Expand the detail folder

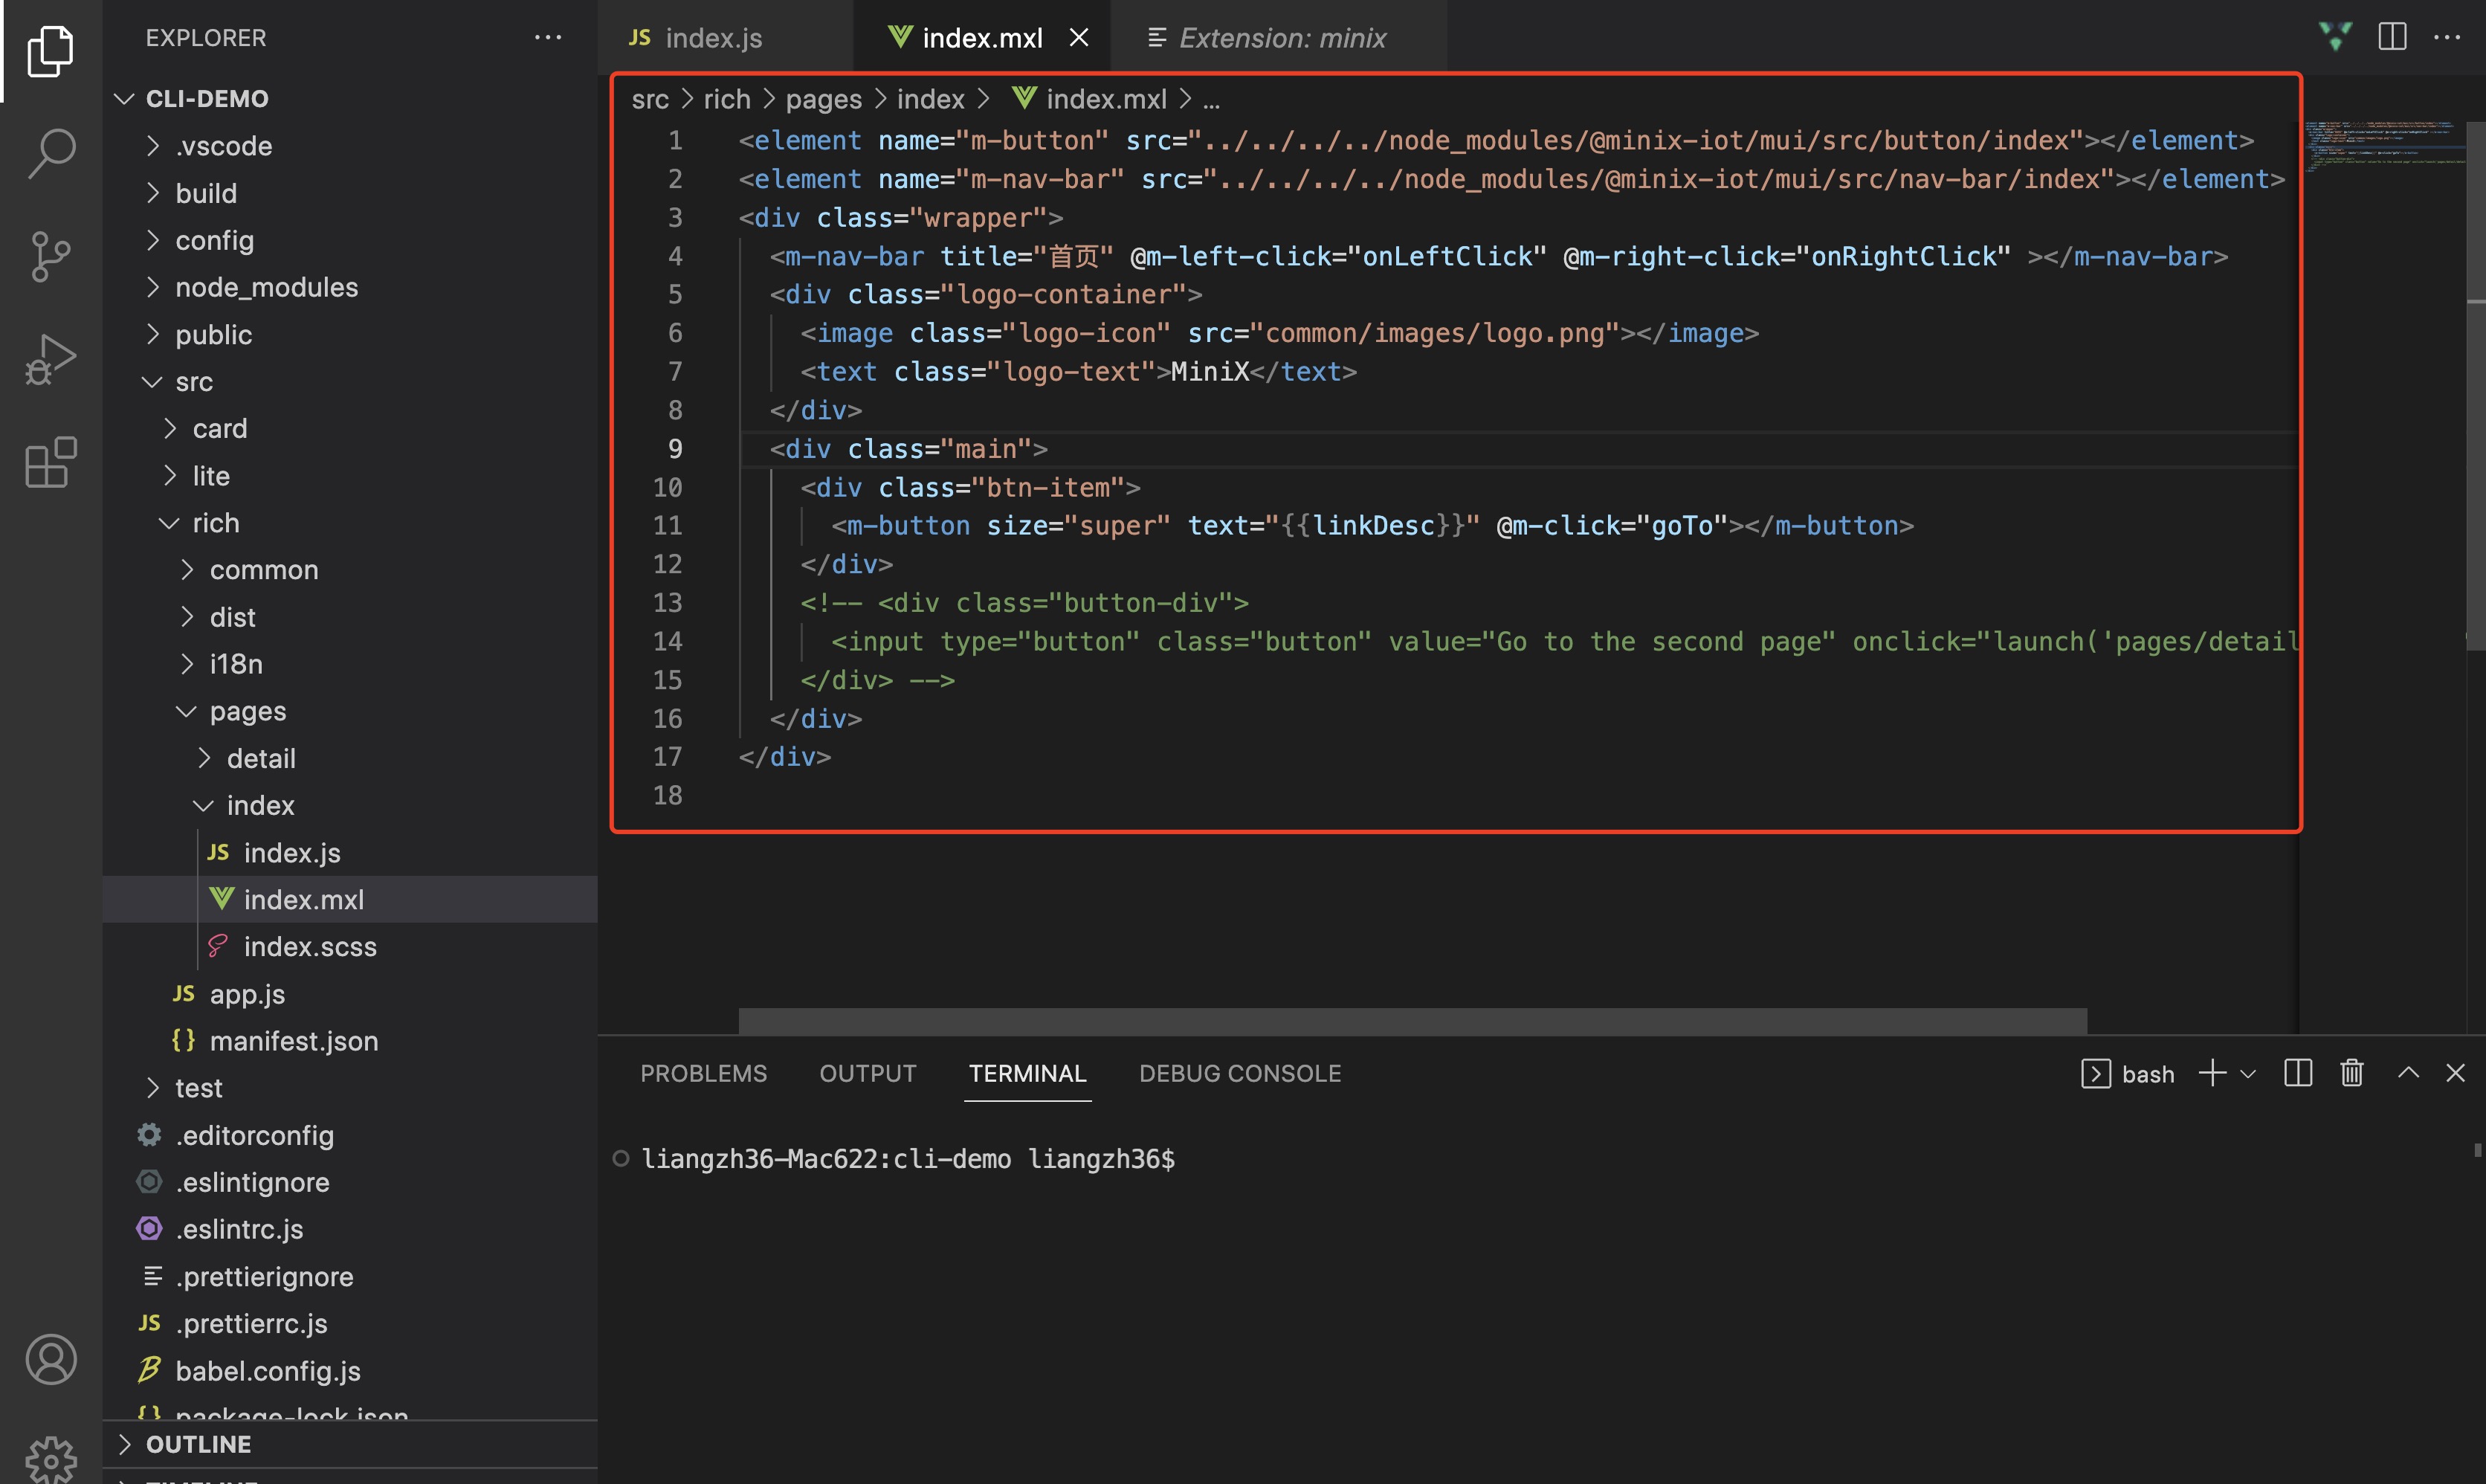click(350, 758)
